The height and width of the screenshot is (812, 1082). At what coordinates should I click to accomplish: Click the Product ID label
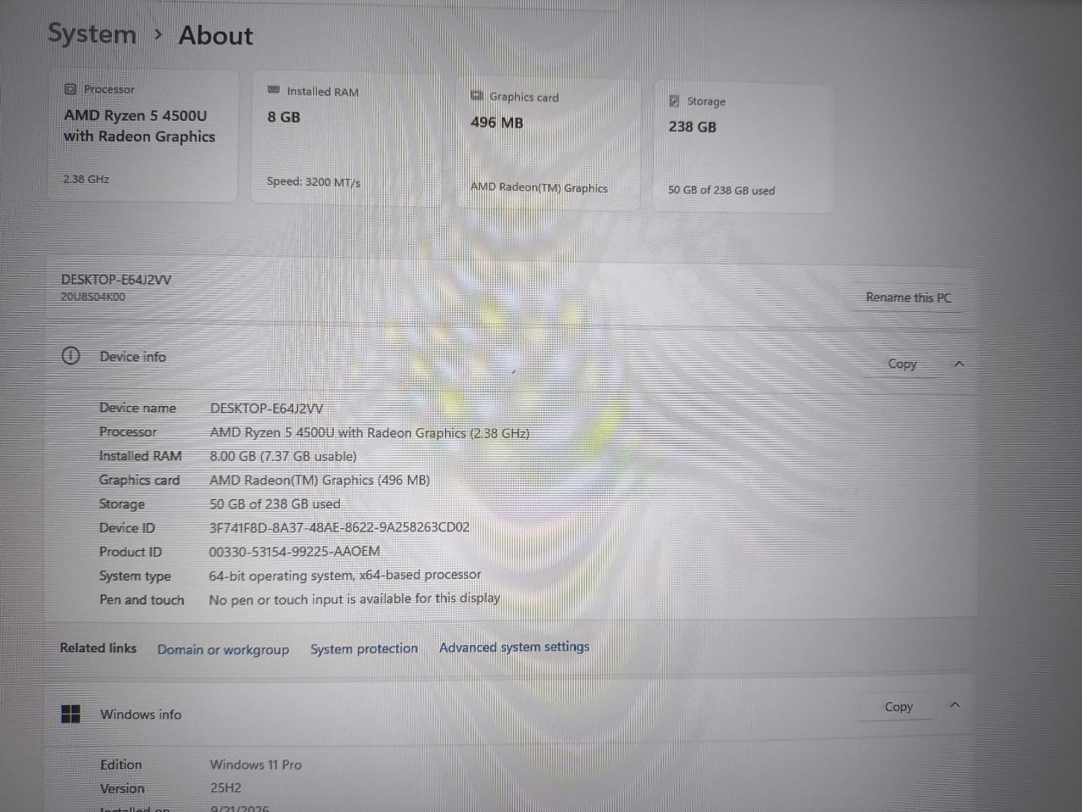(131, 552)
